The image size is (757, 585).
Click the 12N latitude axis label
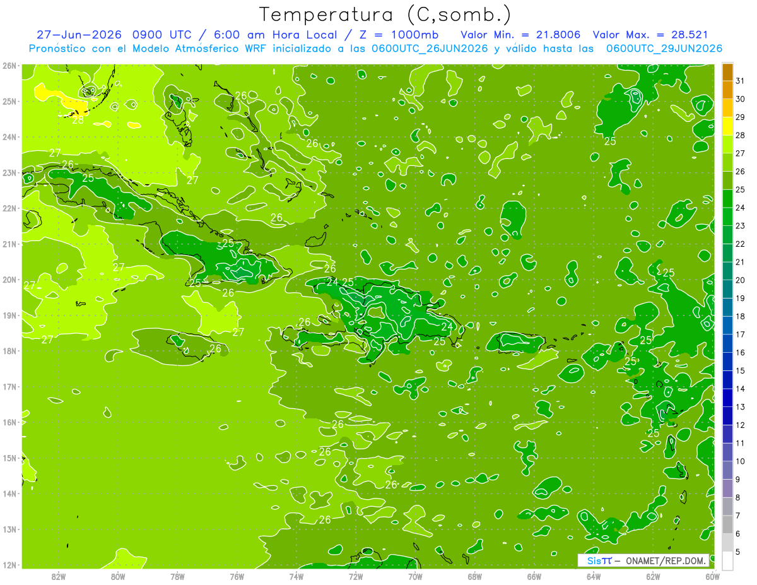click(9, 565)
